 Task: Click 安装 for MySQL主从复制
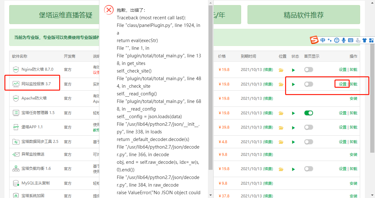(353, 183)
